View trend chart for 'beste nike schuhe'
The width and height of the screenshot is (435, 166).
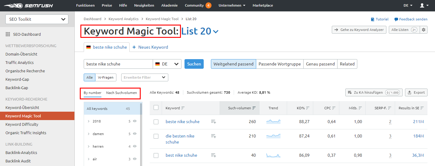tap(273, 122)
